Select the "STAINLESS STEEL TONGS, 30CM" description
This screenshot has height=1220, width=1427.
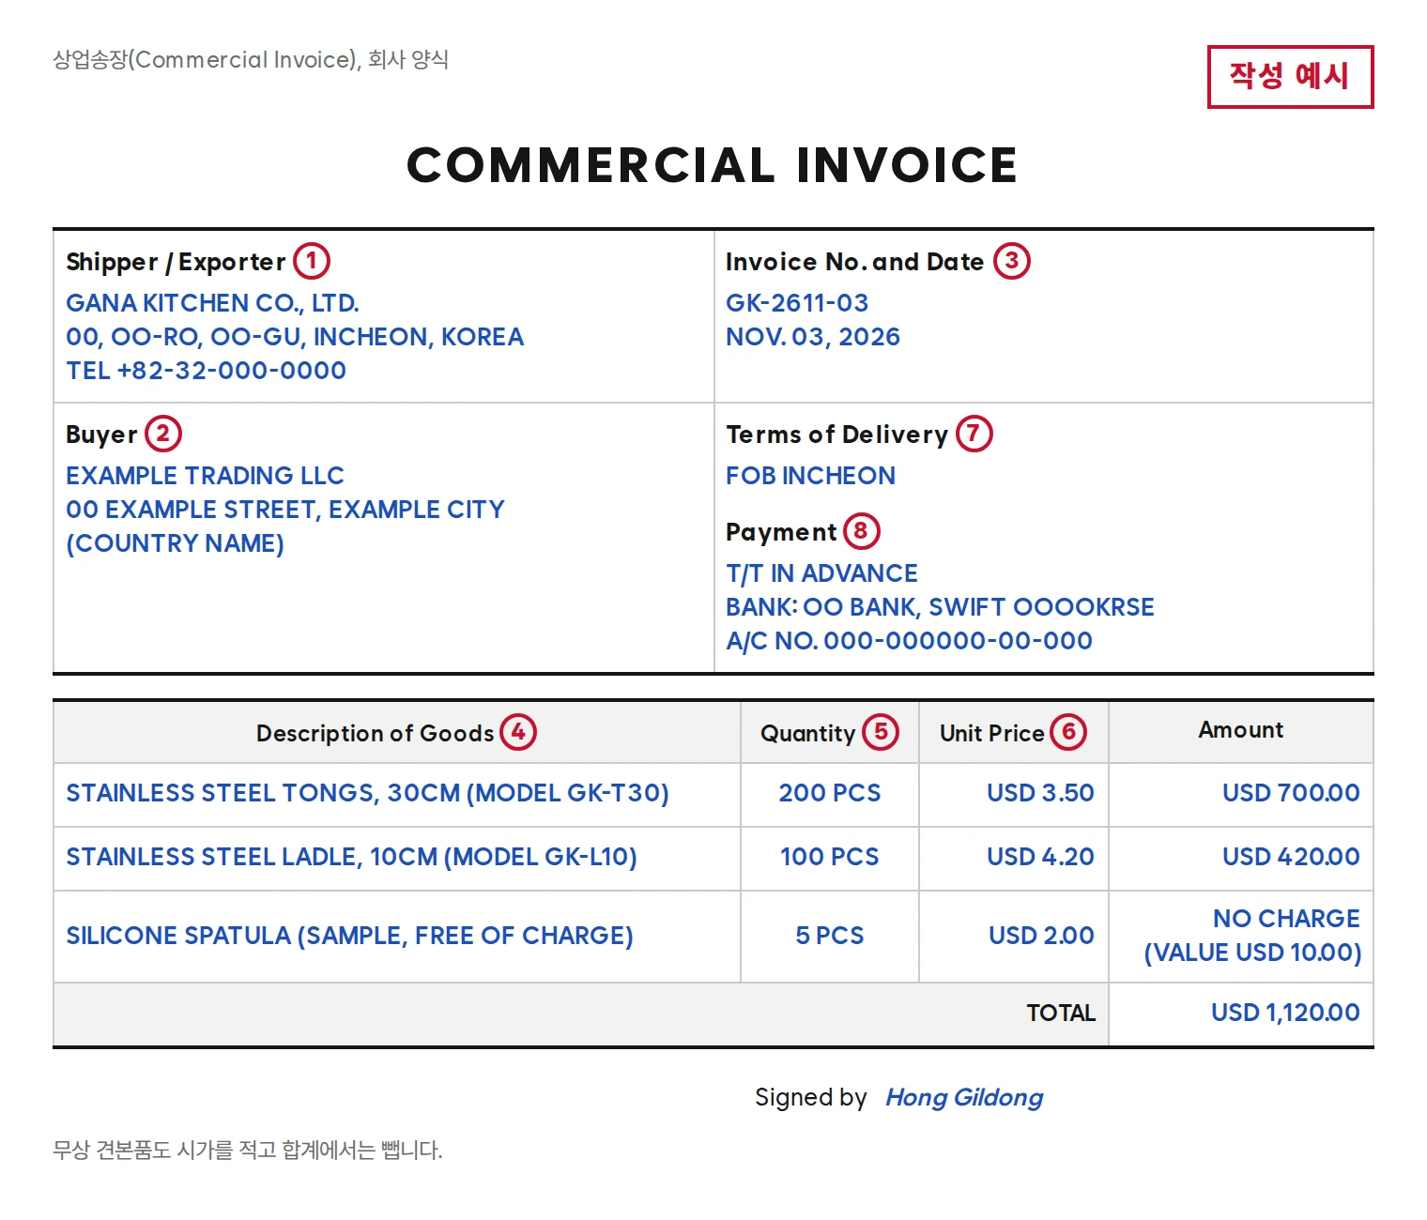pyautogui.click(x=367, y=793)
